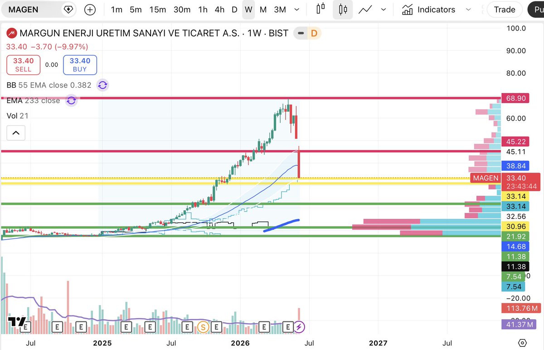Select the BB 55 EMA indicator label

[49, 85]
